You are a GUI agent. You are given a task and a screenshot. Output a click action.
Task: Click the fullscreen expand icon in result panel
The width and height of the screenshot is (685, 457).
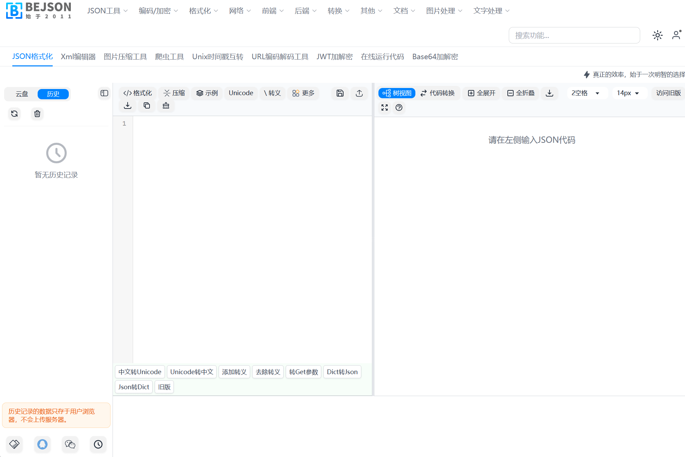tap(384, 107)
